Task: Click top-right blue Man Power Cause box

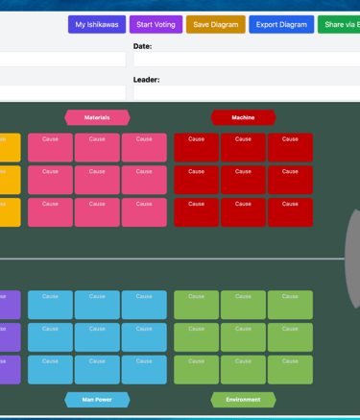Action: click(x=144, y=305)
